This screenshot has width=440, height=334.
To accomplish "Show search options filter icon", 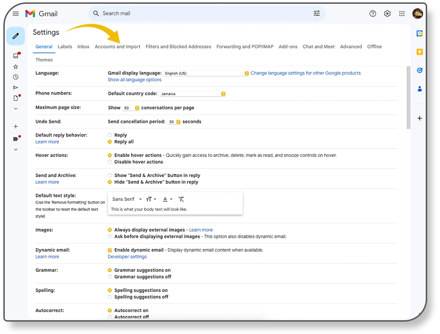I will pos(317,14).
